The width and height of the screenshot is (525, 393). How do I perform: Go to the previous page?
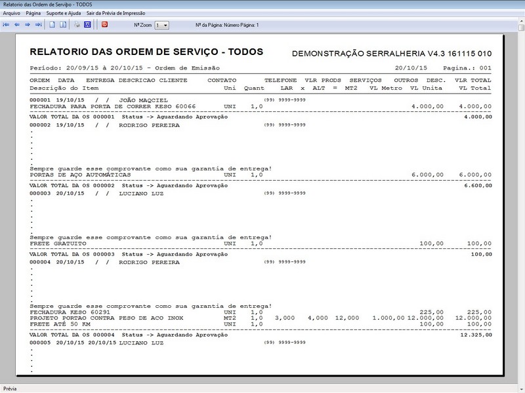coord(18,23)
